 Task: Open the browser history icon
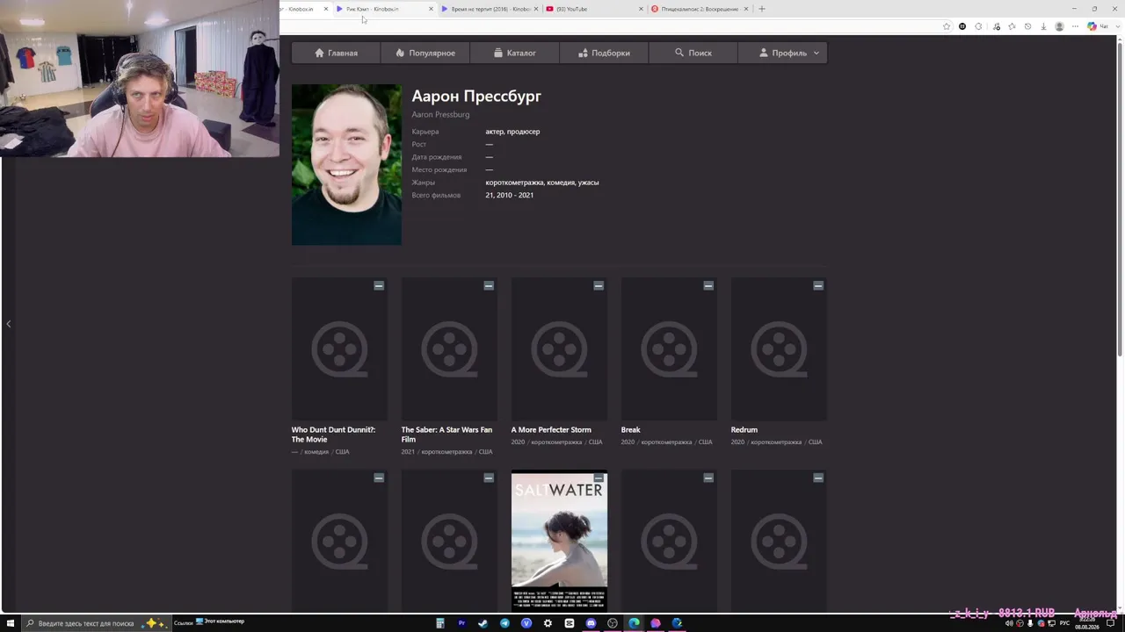coord(1027,26)
